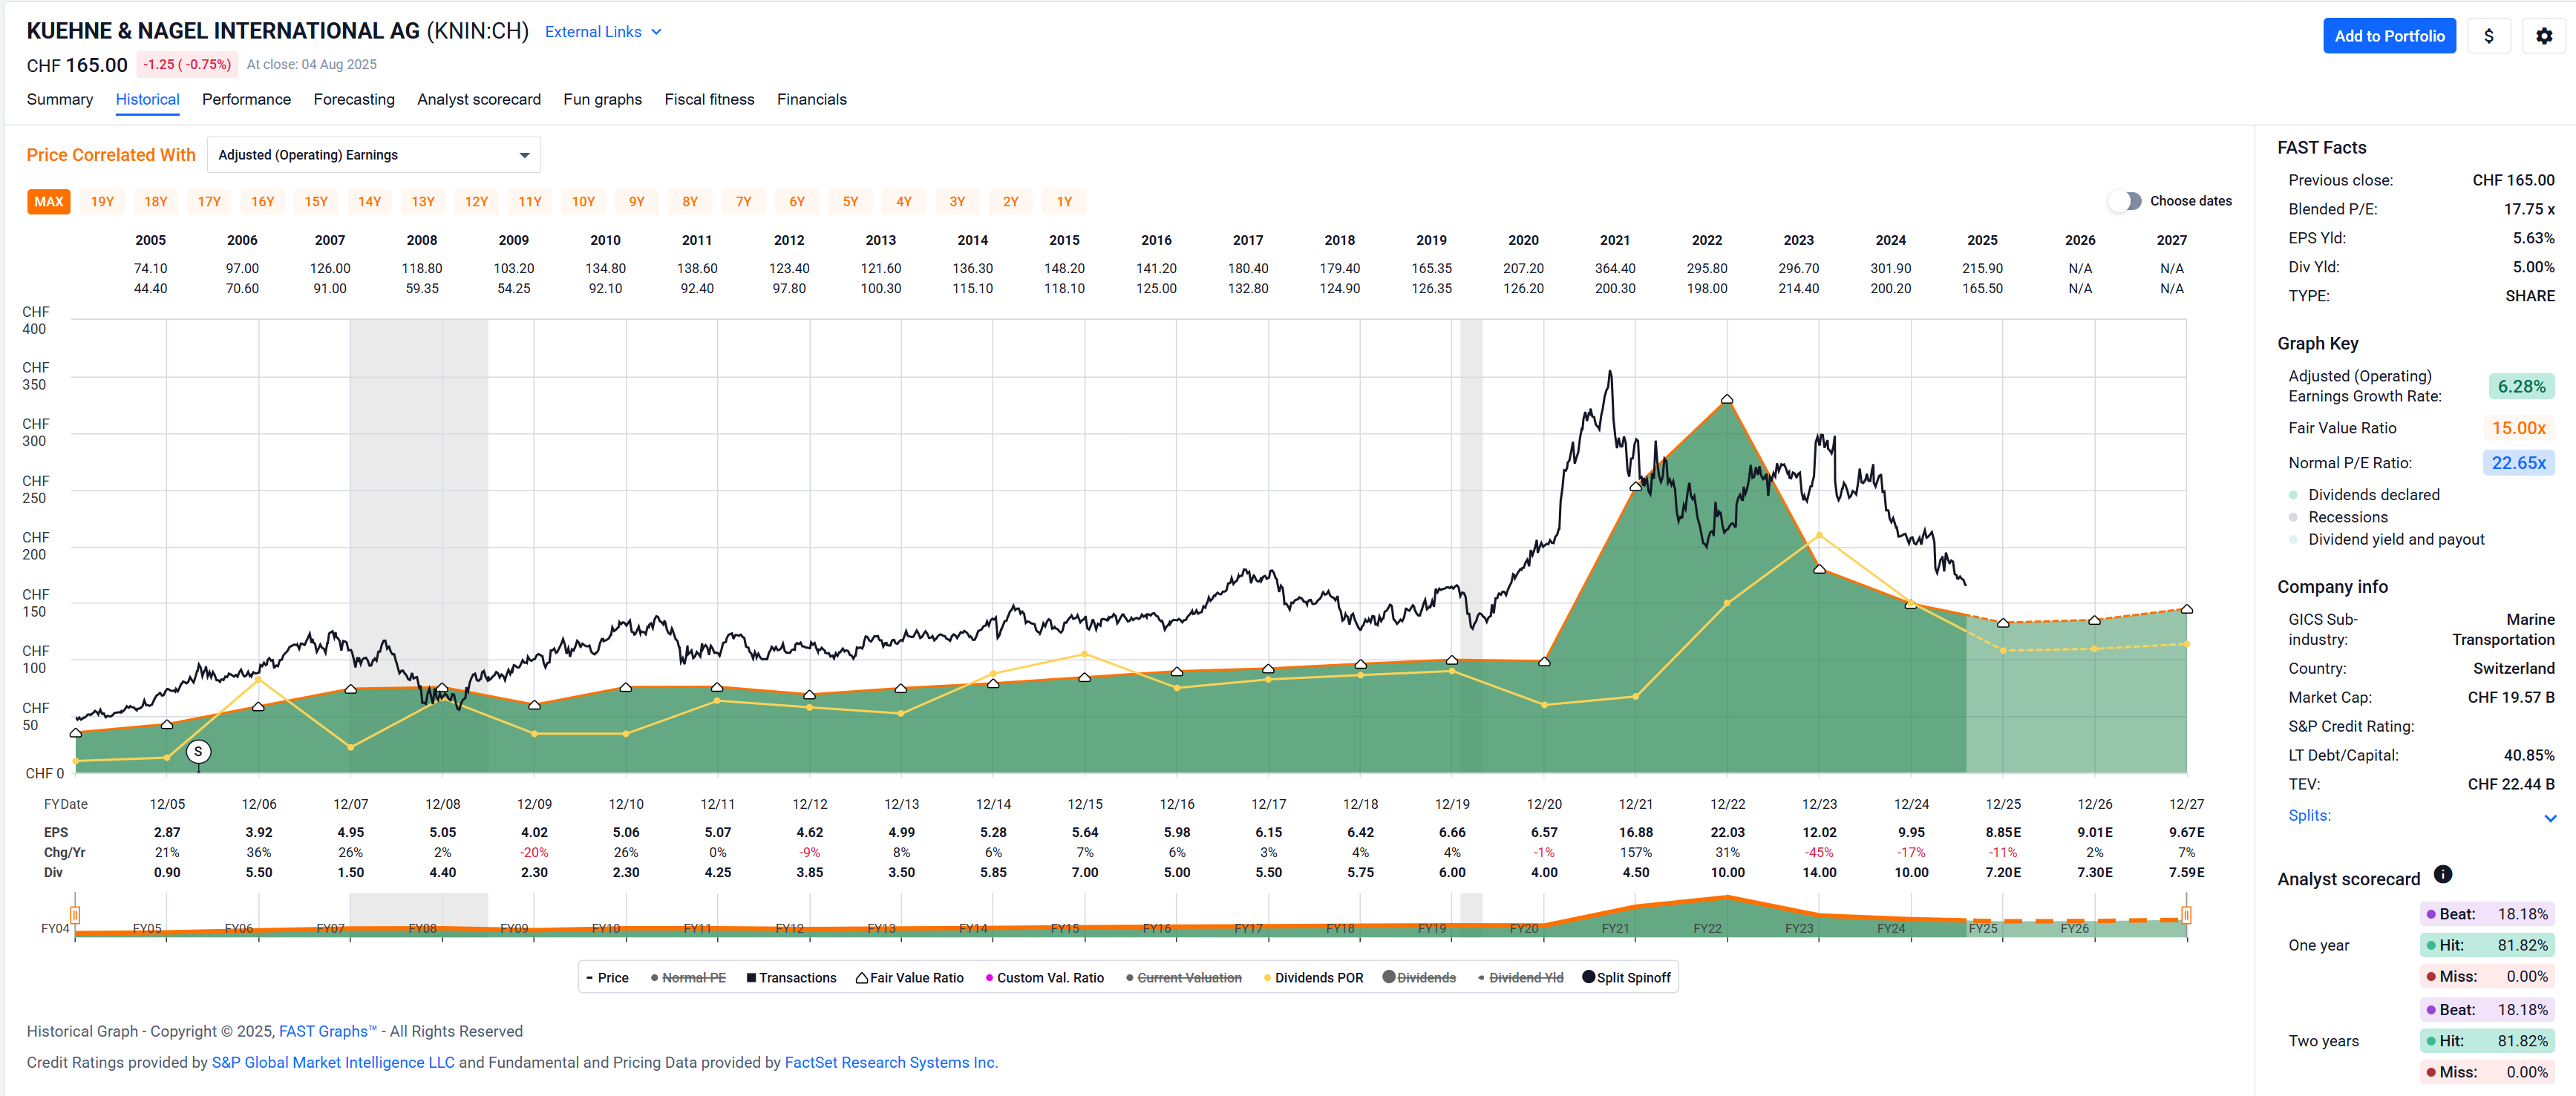Viewport: 2576px width, 1096px height.
Task: Open the Price Correlated With dropdown
Action: 374,155
